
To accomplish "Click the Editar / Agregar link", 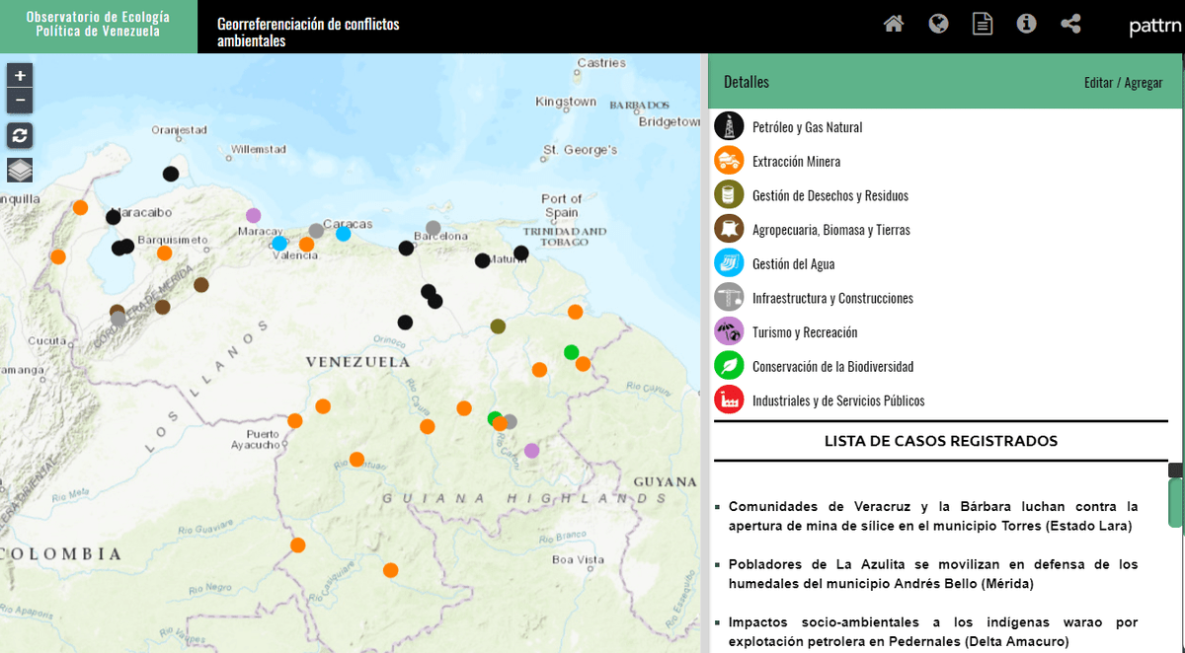I will pos(1123,83).
